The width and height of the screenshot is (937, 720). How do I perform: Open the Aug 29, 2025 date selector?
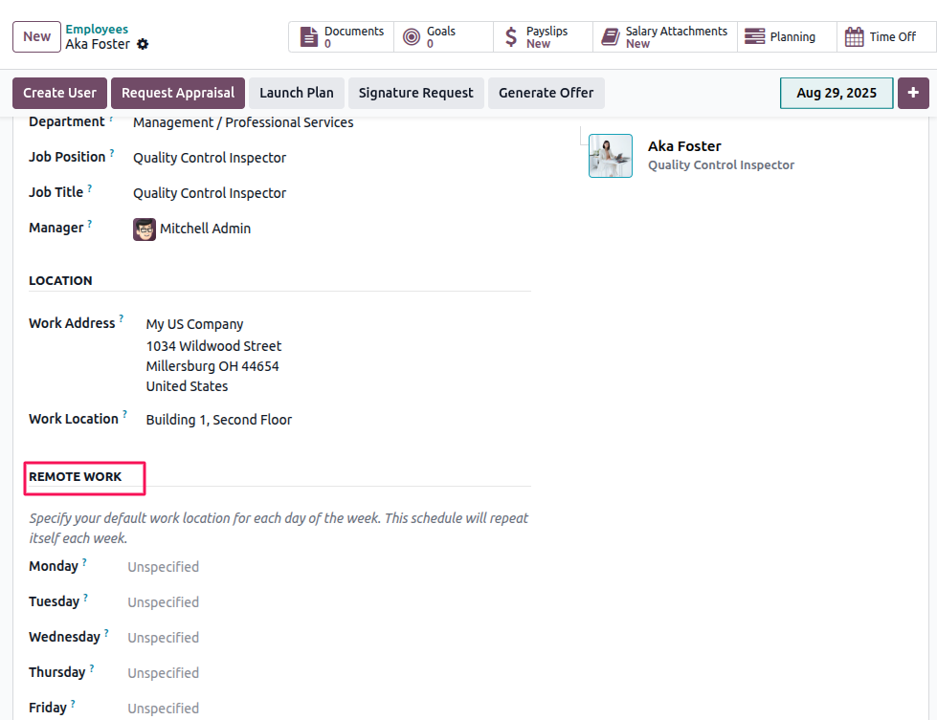(x=837, y=93)
